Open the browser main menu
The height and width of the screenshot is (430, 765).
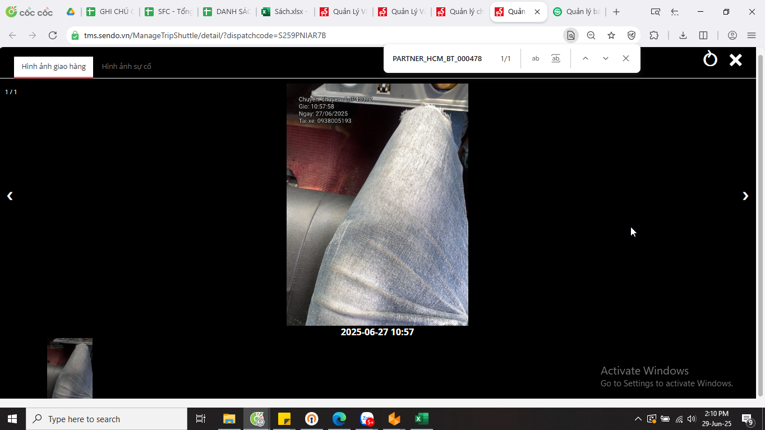tap(752, 35)
